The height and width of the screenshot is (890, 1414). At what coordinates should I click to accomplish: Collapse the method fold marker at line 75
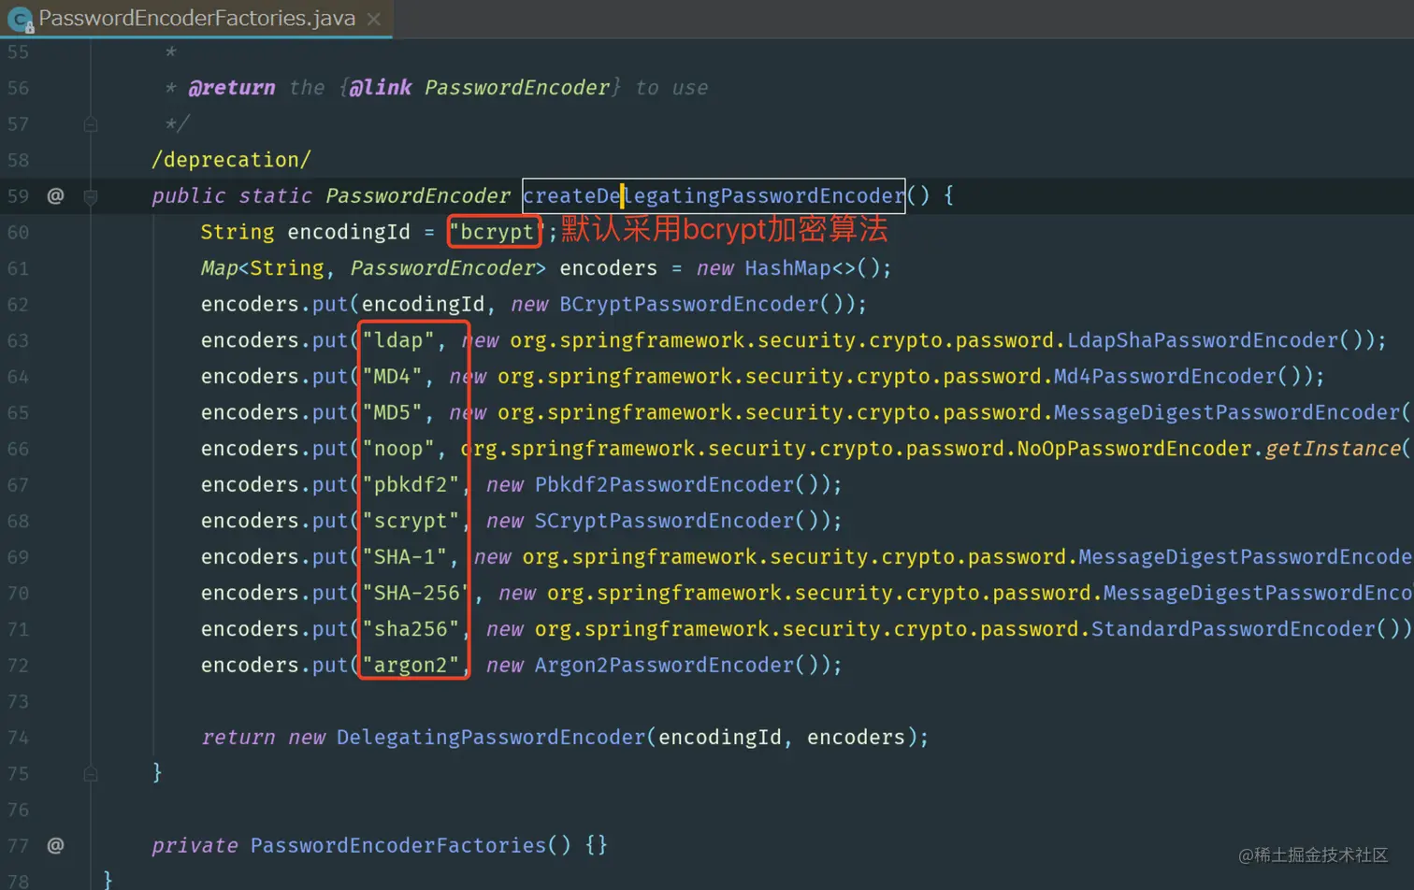(90, 773)
